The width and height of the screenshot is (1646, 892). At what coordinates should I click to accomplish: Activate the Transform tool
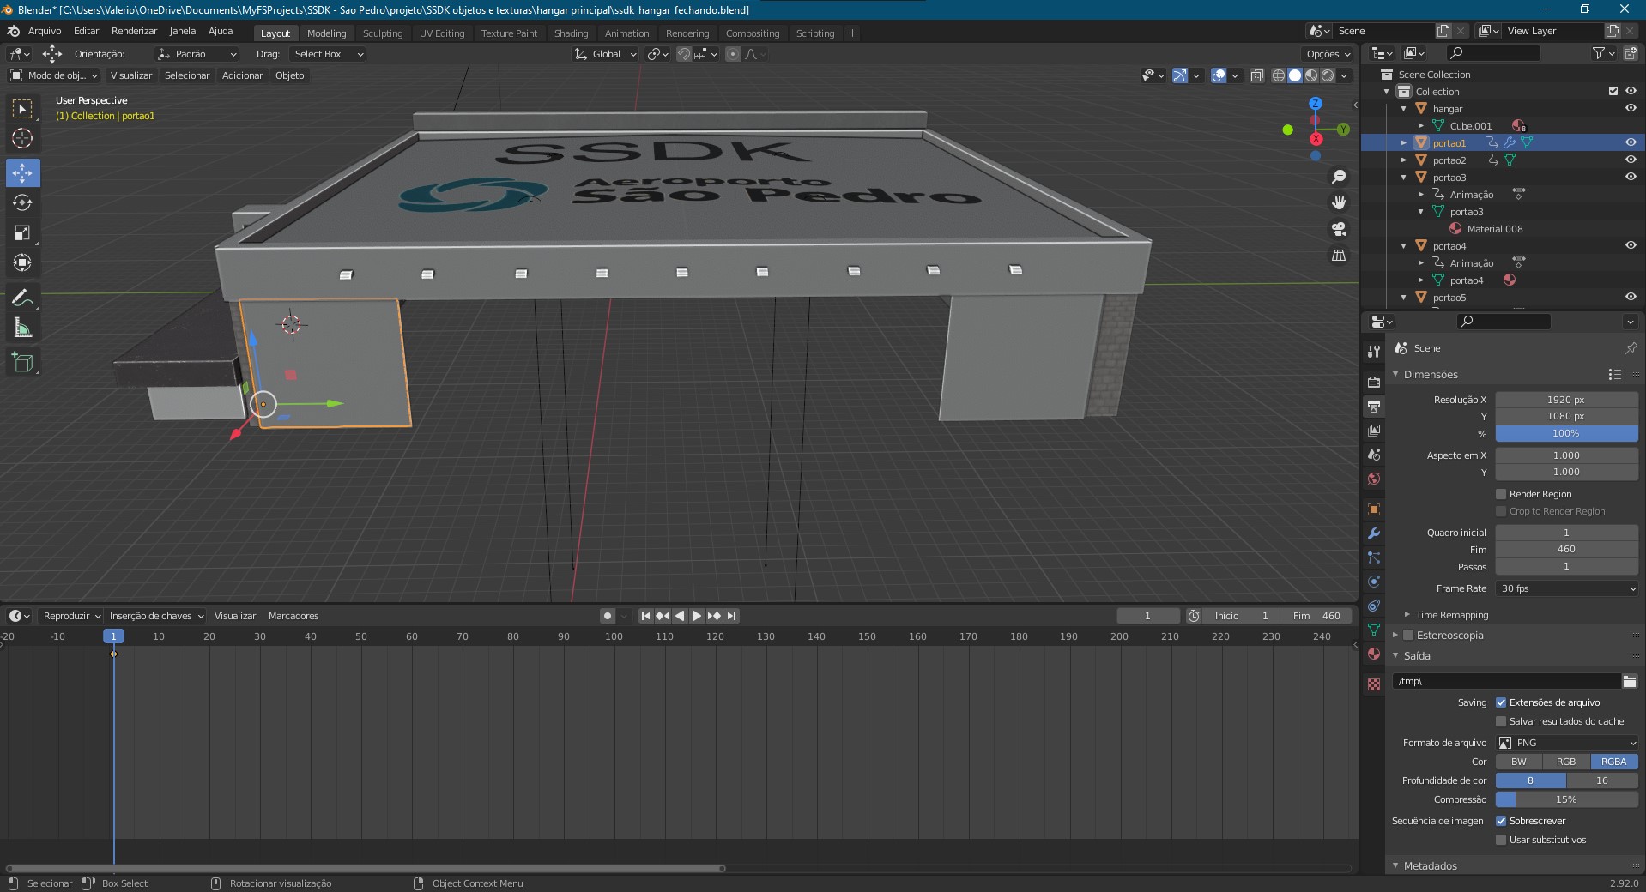coord(22,262)
